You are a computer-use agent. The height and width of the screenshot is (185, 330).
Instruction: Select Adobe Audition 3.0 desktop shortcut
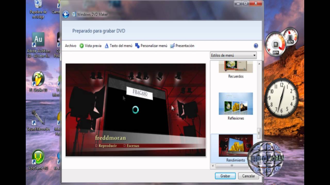(x=38, y=45)
